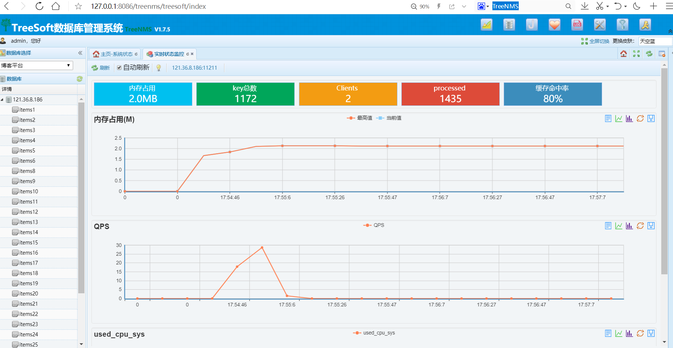Select items1 in the tree
The width and height of the screenshot is (673, 348).
click(x=27, y=110)
